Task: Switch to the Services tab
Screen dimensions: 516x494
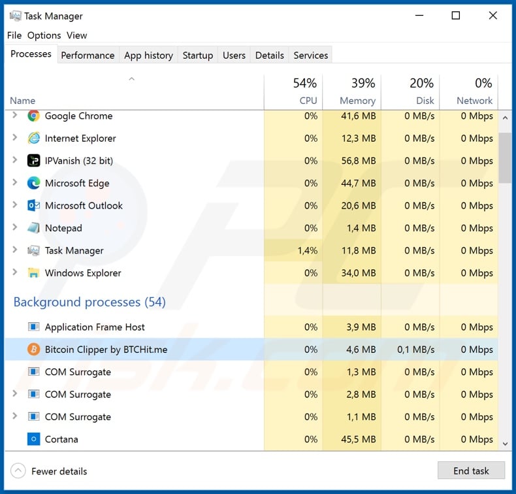Action: click(311, 56)
